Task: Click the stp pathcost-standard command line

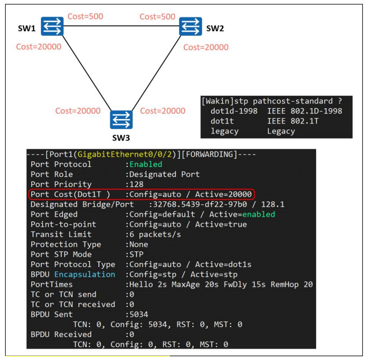Action: pos(272,101)
